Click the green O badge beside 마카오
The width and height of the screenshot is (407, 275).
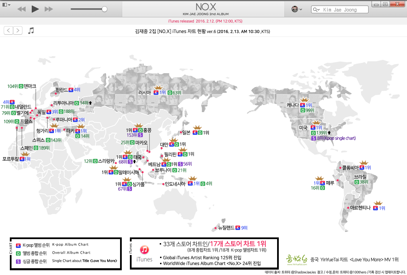132,143
